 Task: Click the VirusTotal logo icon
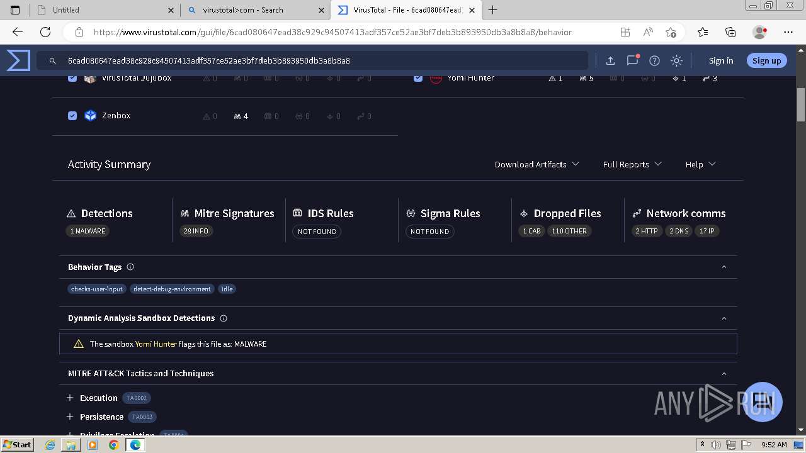18,60
